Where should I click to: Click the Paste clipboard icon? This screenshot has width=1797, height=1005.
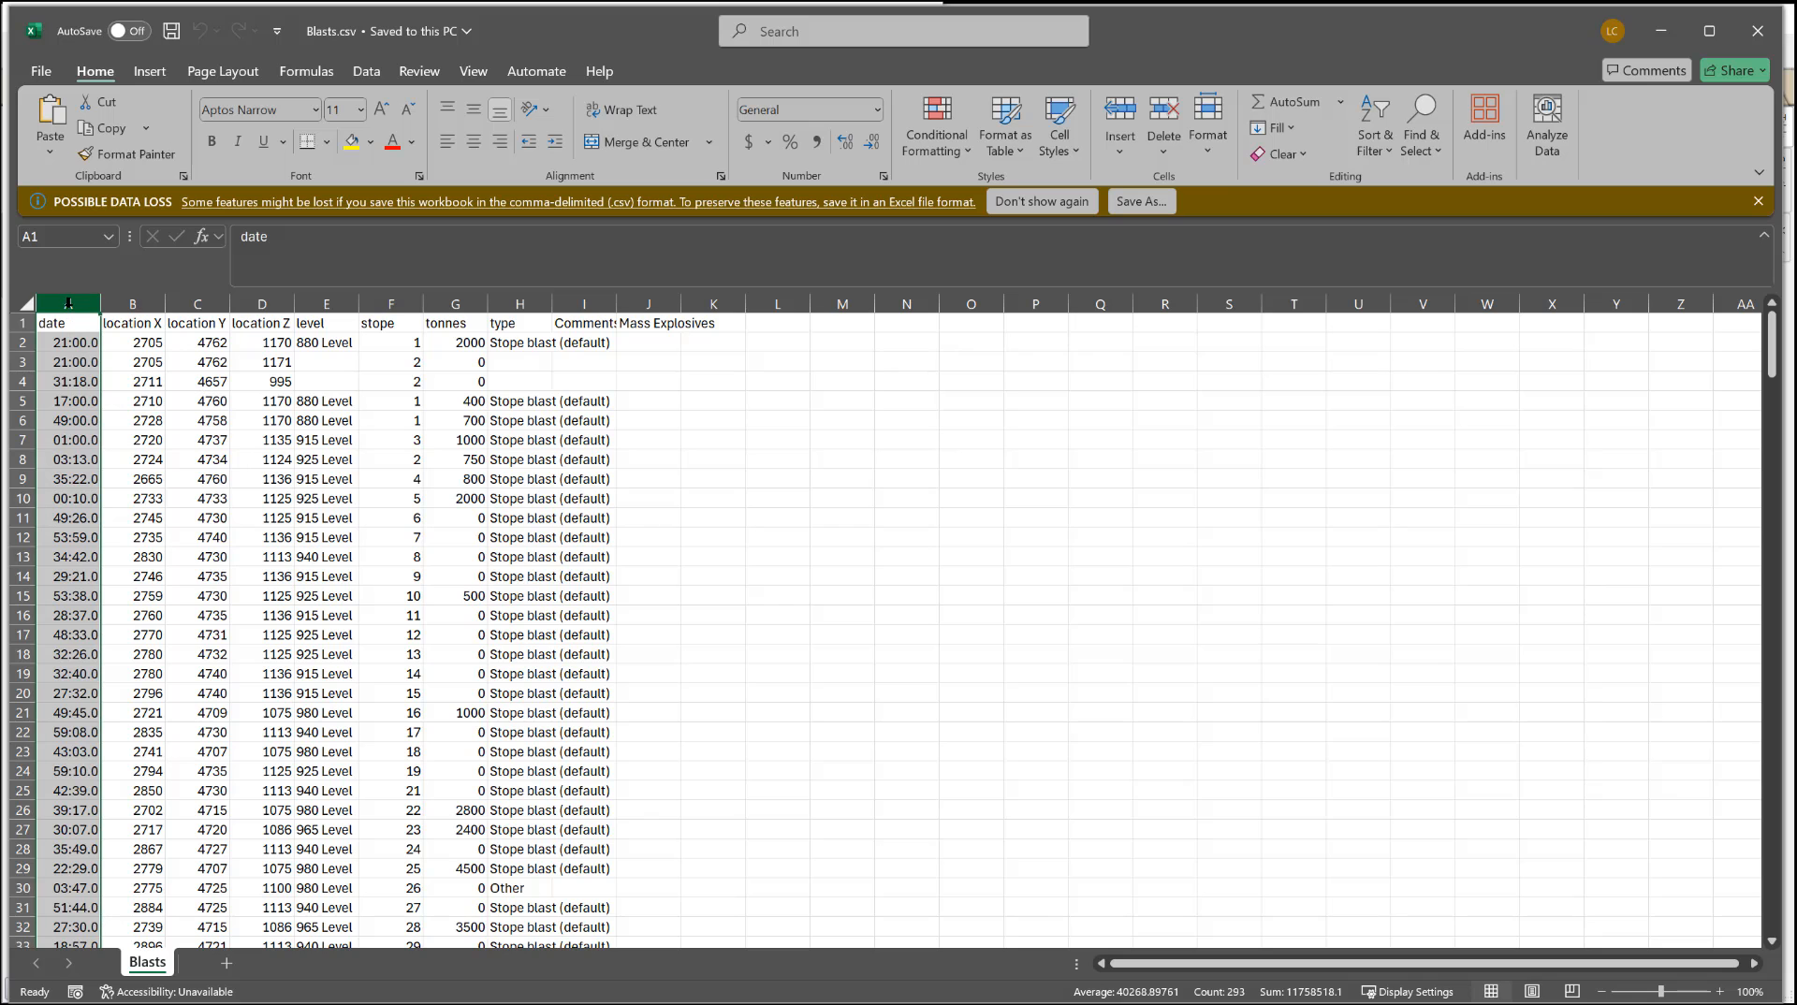click(x=51, y=110)
